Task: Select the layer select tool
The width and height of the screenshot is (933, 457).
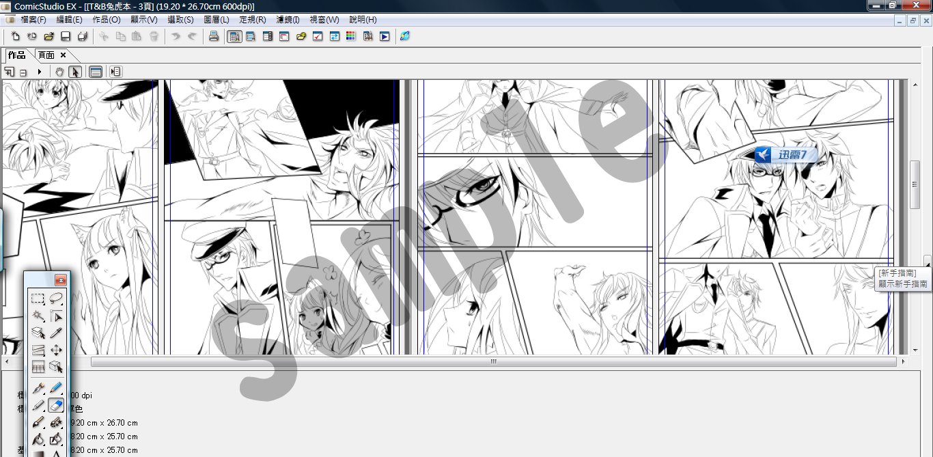Action: click(38, 333)
